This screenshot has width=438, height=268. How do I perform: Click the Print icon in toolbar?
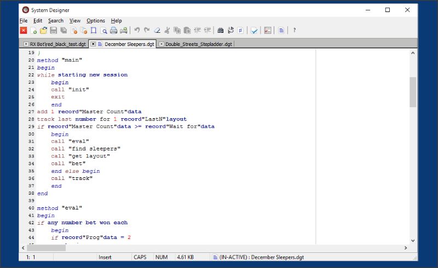pos(113,31)
